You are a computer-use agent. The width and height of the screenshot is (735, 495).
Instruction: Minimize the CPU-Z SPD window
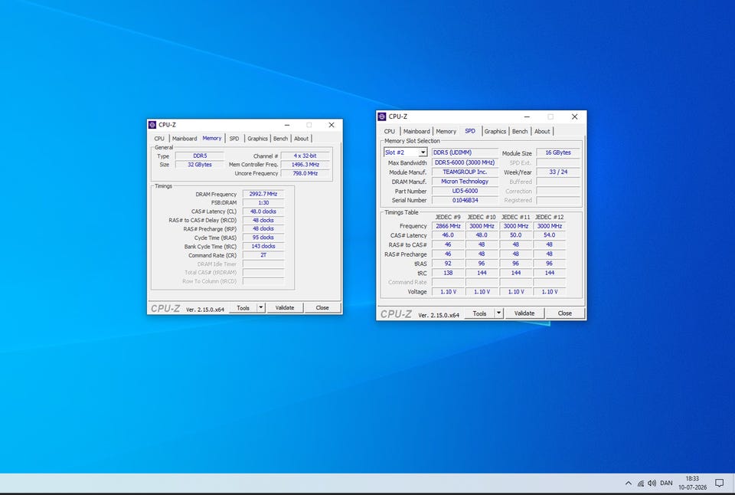pyautogui.click(x=527, y=116)
